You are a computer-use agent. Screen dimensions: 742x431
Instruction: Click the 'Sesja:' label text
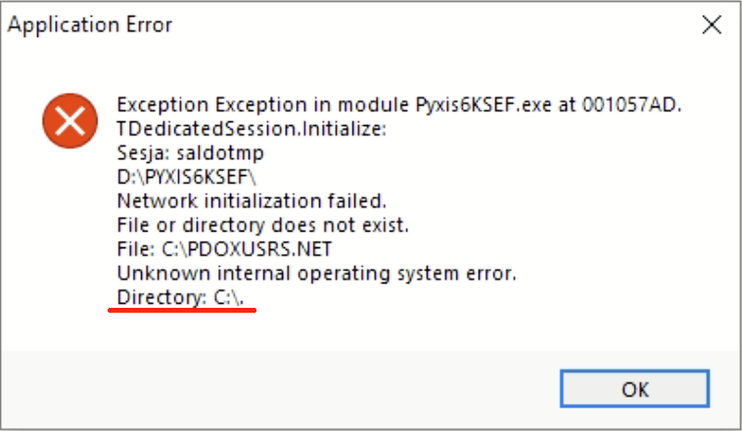tap(140, 153)
